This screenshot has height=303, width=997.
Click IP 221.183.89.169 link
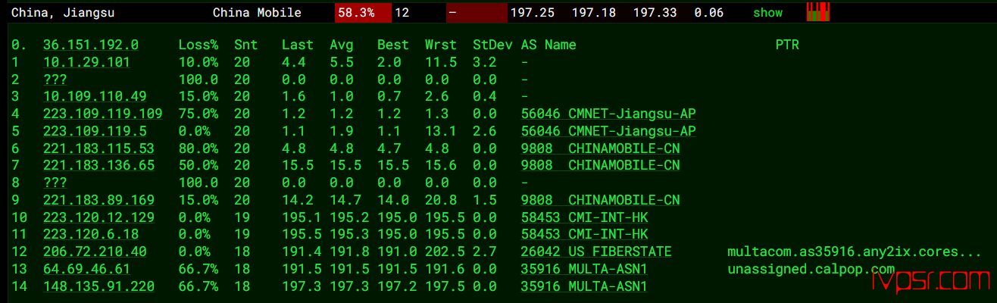point(98,200)
